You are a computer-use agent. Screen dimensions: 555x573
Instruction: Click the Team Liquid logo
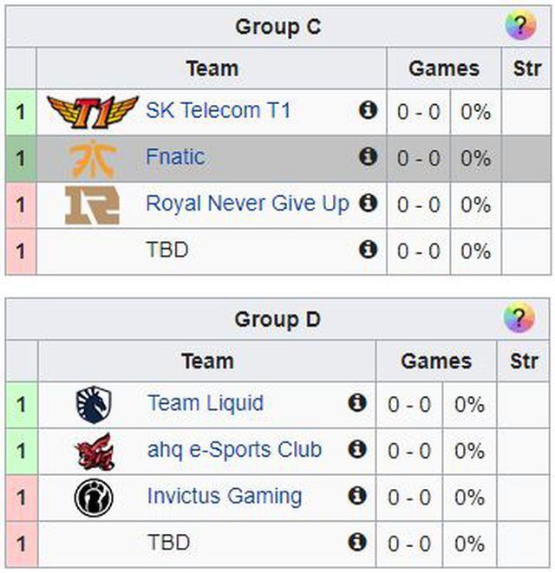[x=94, y=404]
